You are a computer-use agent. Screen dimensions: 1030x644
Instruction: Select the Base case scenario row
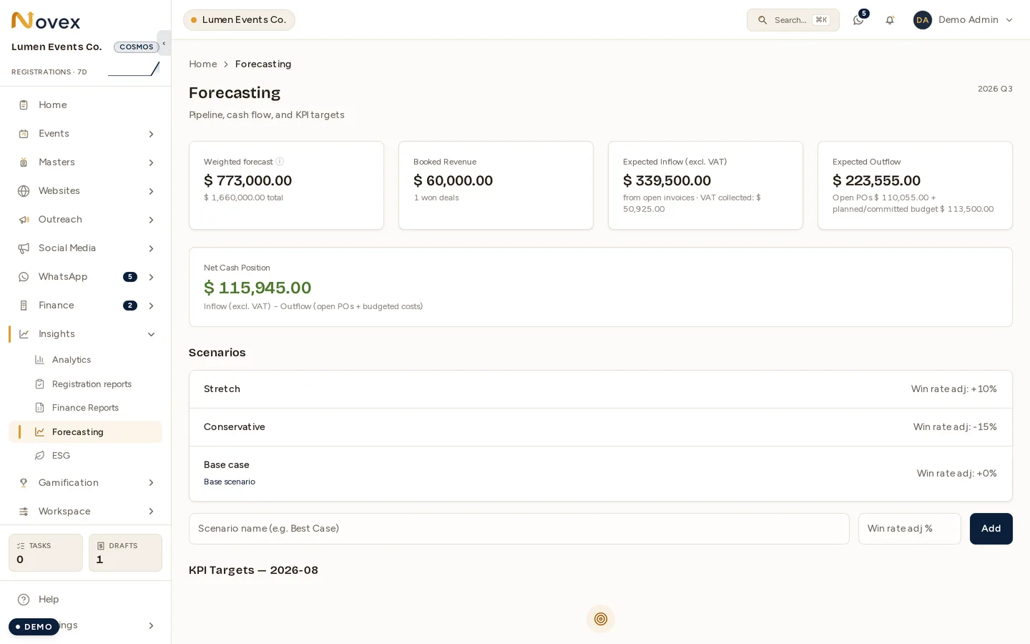coord(601,473)
